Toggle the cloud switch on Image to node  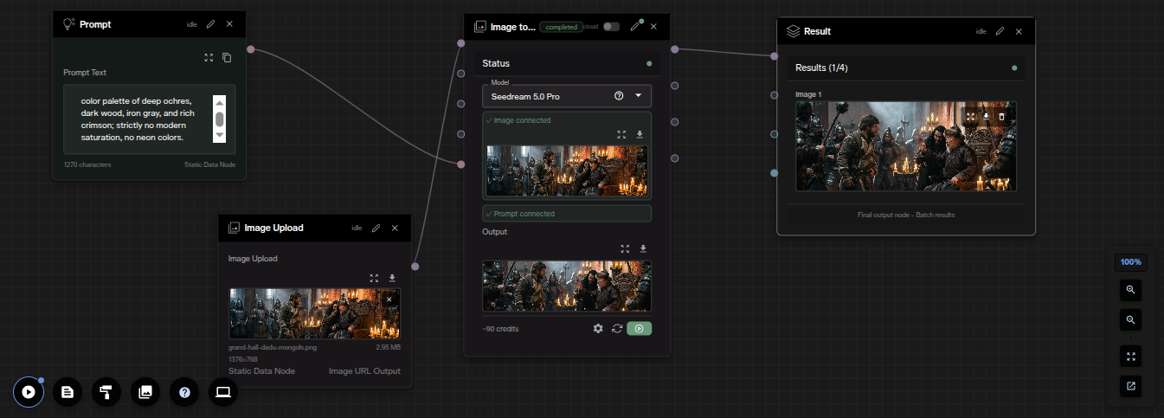point(612,27)
